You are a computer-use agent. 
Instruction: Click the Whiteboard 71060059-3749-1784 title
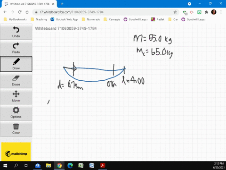(x=66, y=28)
